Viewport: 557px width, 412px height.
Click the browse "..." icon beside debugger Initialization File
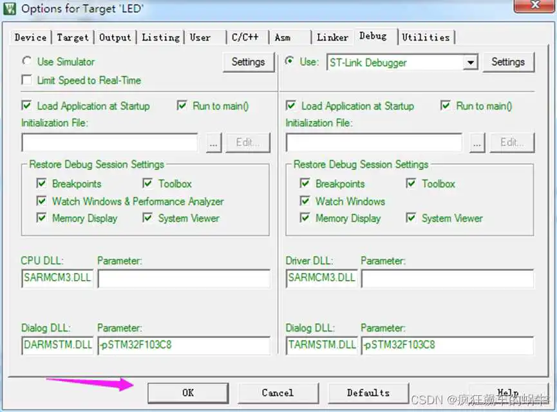point(477,142)
